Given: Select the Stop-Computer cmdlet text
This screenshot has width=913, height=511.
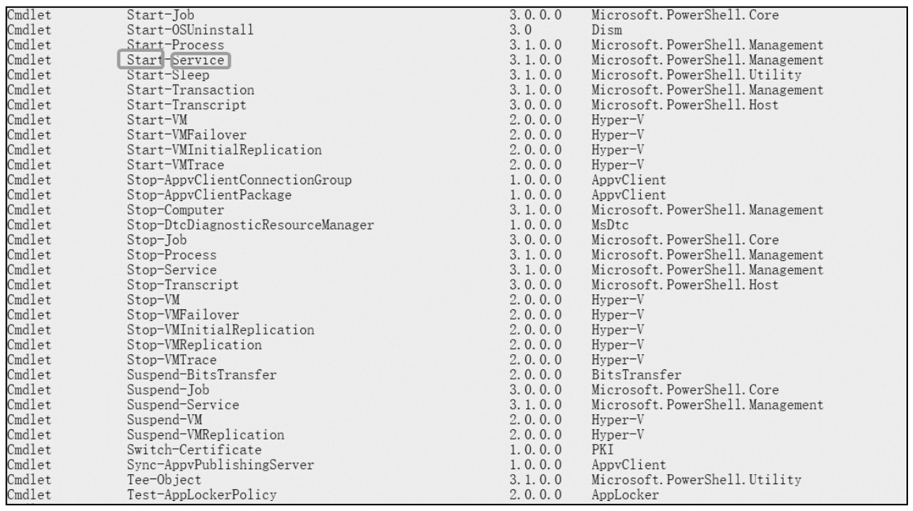Looking at the screenshot, I should [x=175, y=210].
